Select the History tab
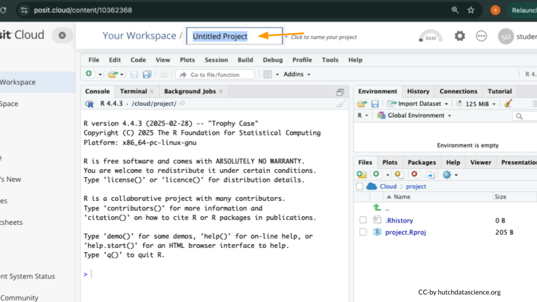Image resolution: width=537 pixels, height=302 pixels. coord(418,91)
